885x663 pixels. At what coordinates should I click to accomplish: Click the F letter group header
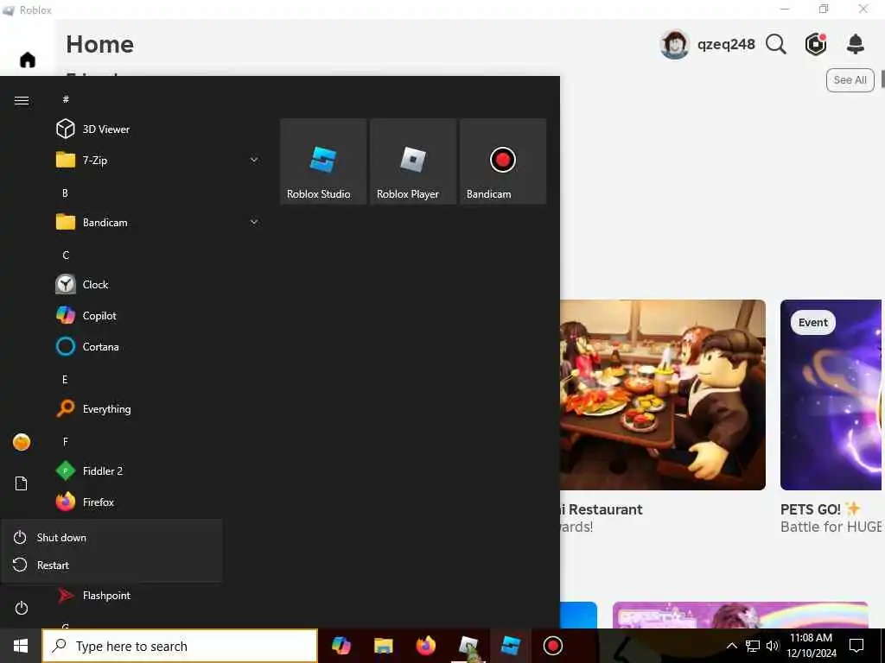[x=66, y=441]
